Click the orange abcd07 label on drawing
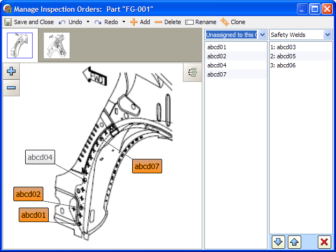336x252 pixels. [x=147, y=166]
